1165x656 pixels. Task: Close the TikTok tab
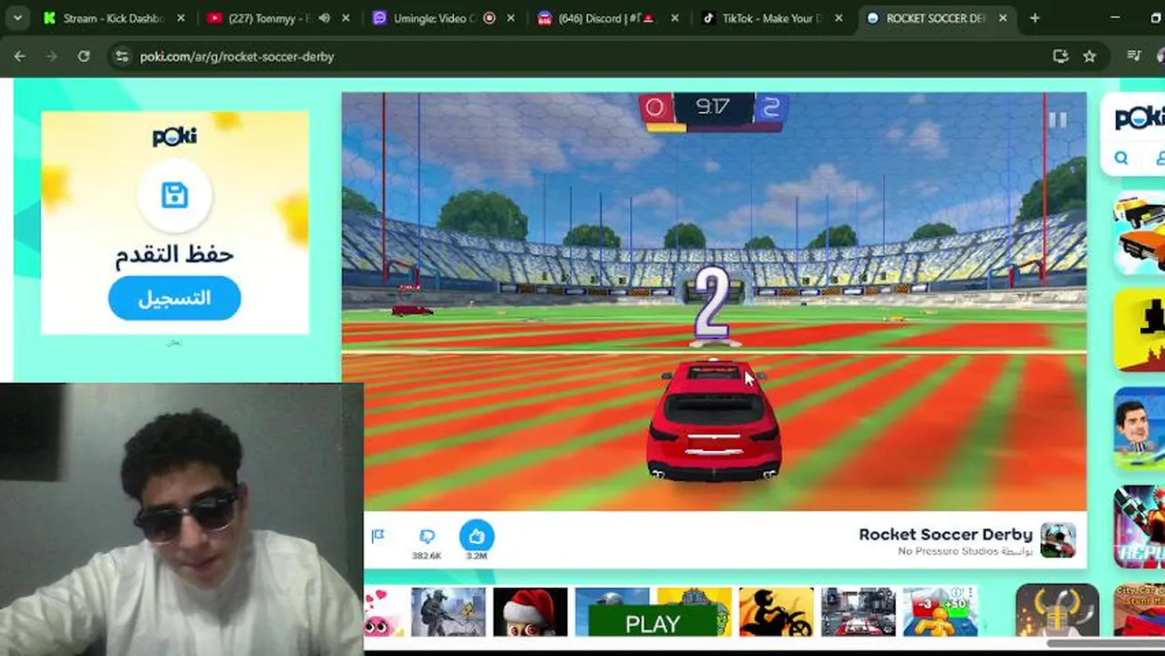(839, 18)
